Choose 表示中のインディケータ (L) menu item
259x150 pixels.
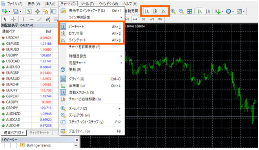pos(92,11)
